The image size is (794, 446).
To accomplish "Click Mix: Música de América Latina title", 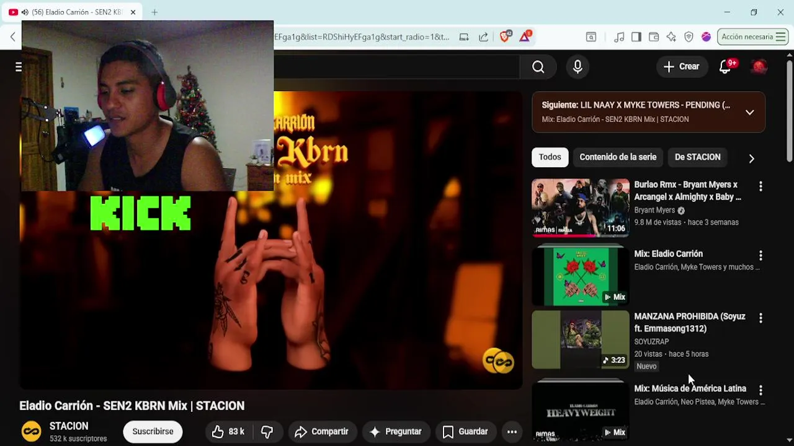I will coord(690,388).
